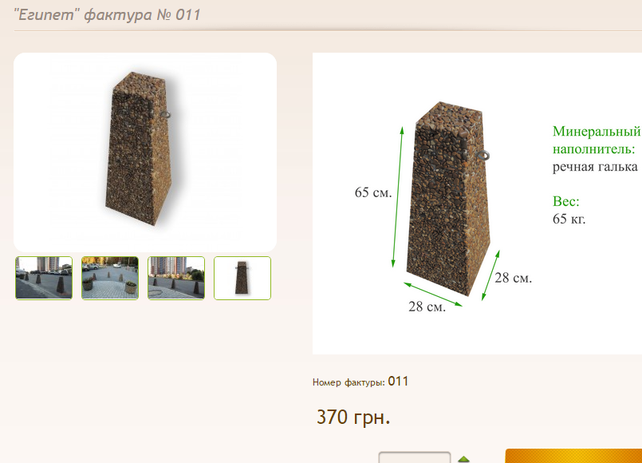Click the 'Вес:' green label
Screen dimensions: 642x463
point(566,201)
